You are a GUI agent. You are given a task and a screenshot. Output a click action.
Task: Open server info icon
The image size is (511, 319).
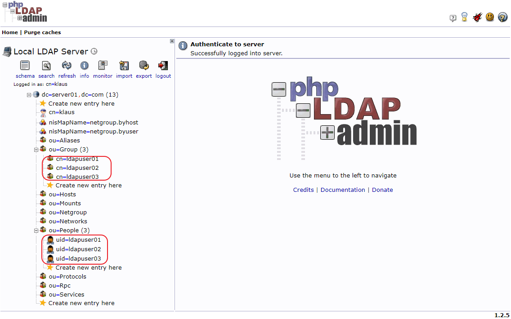click(x=85, y=66)
